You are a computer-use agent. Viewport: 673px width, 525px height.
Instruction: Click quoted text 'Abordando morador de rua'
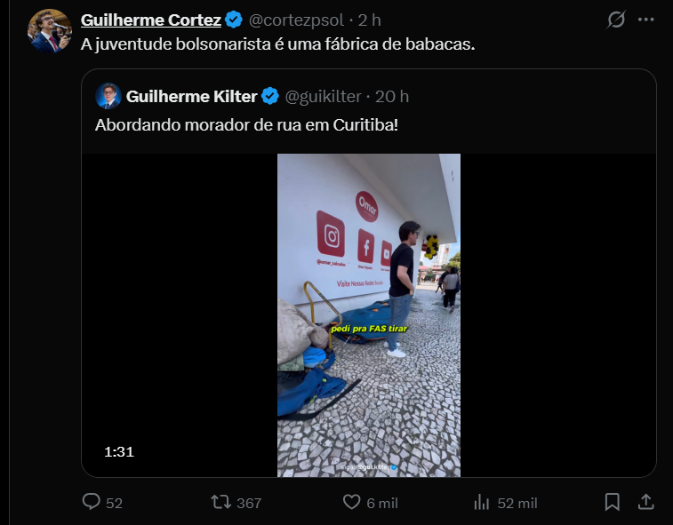coord(191,124)
